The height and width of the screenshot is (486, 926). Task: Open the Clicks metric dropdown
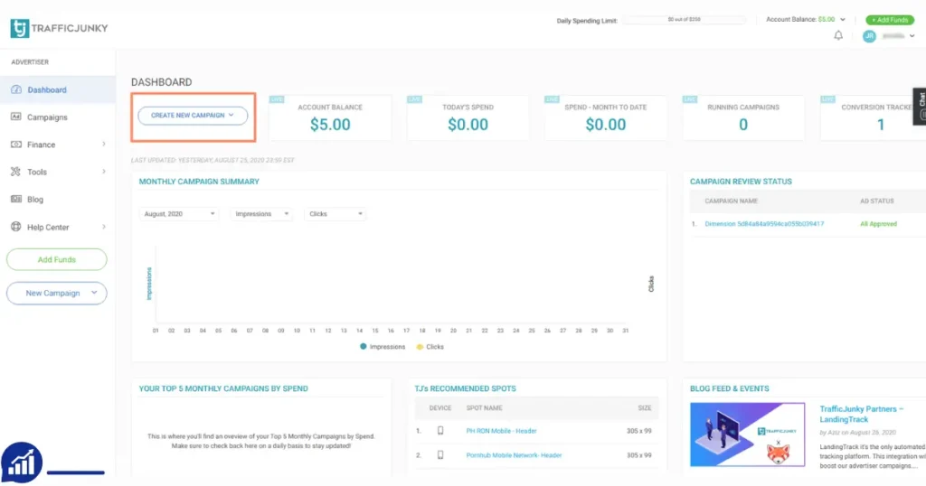[335, 213]
